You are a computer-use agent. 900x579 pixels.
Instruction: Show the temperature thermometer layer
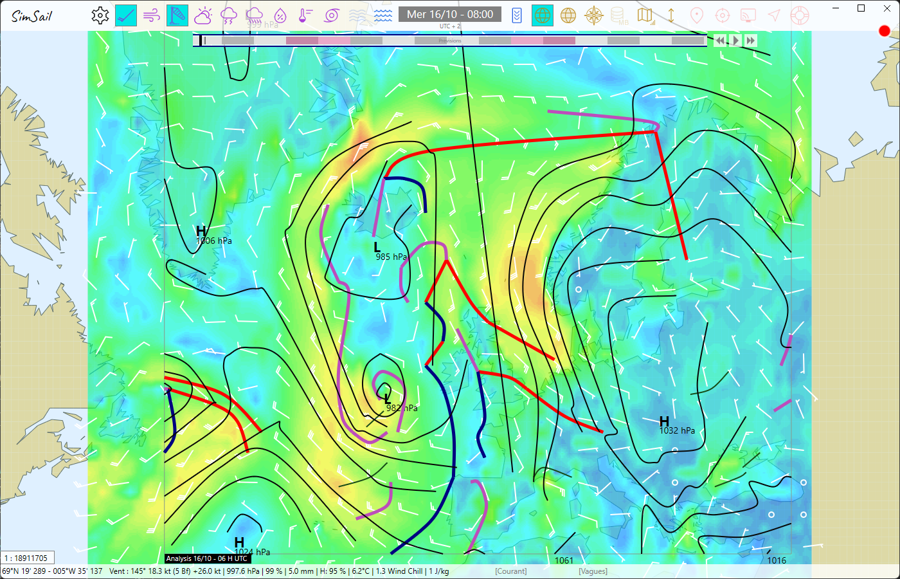306,15
